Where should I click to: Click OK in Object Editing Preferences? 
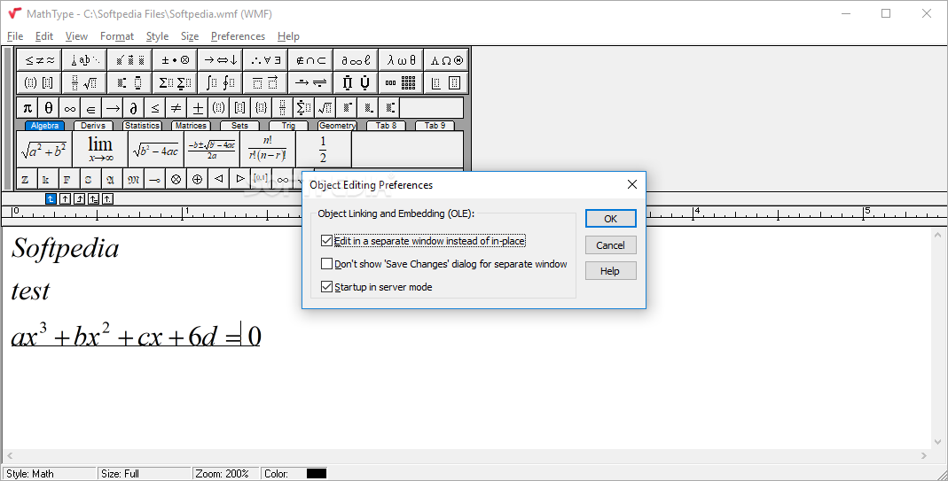(611, 219)
